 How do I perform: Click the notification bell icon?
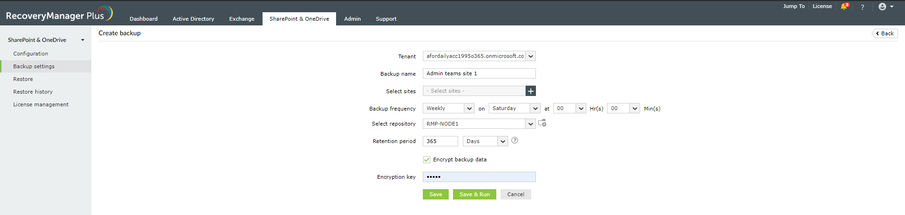pos(844,7)
